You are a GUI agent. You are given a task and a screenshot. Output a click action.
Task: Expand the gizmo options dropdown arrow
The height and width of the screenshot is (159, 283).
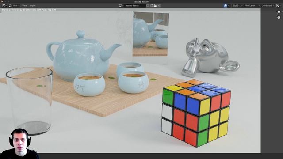(x=229, y=6)
